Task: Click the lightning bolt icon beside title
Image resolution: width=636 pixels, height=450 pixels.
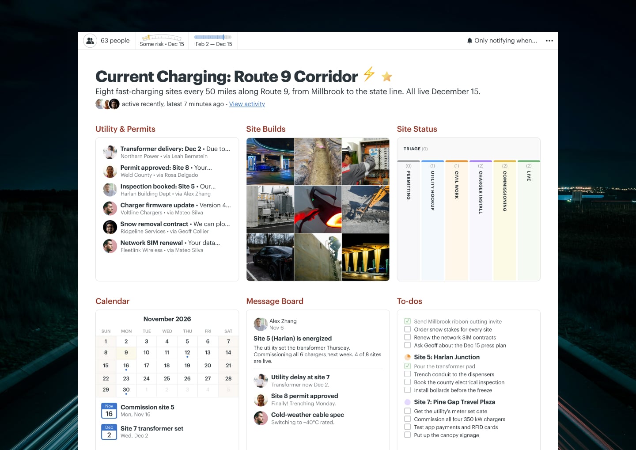Action: 369,74
